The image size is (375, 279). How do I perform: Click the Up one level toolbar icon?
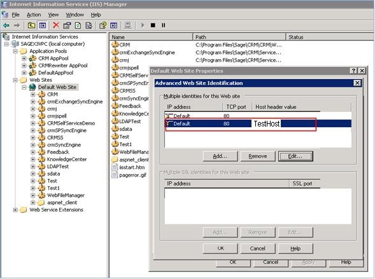pyautogui.click(x=31, y=25)
